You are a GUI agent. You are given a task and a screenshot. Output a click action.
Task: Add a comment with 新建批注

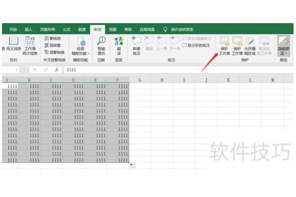(136, 45)
